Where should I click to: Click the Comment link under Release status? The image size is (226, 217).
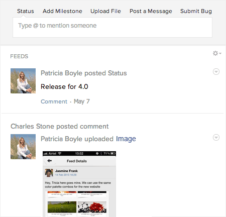click(54, 101)
